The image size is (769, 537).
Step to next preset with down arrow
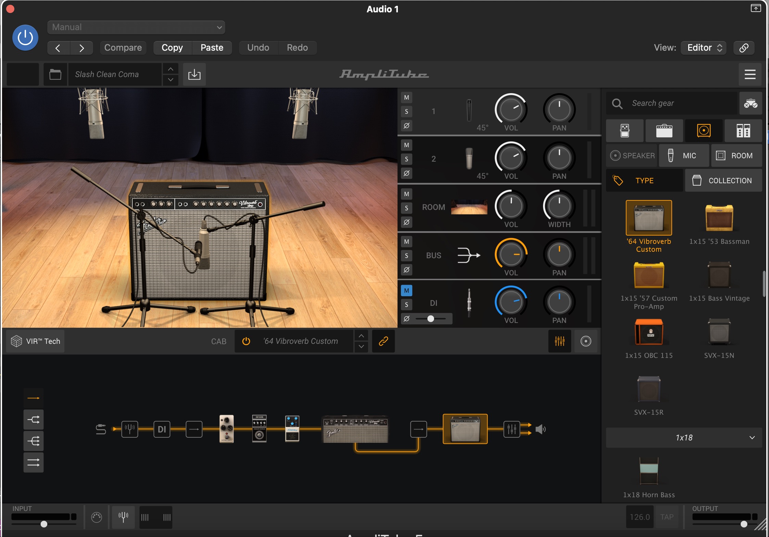(171, 80)
